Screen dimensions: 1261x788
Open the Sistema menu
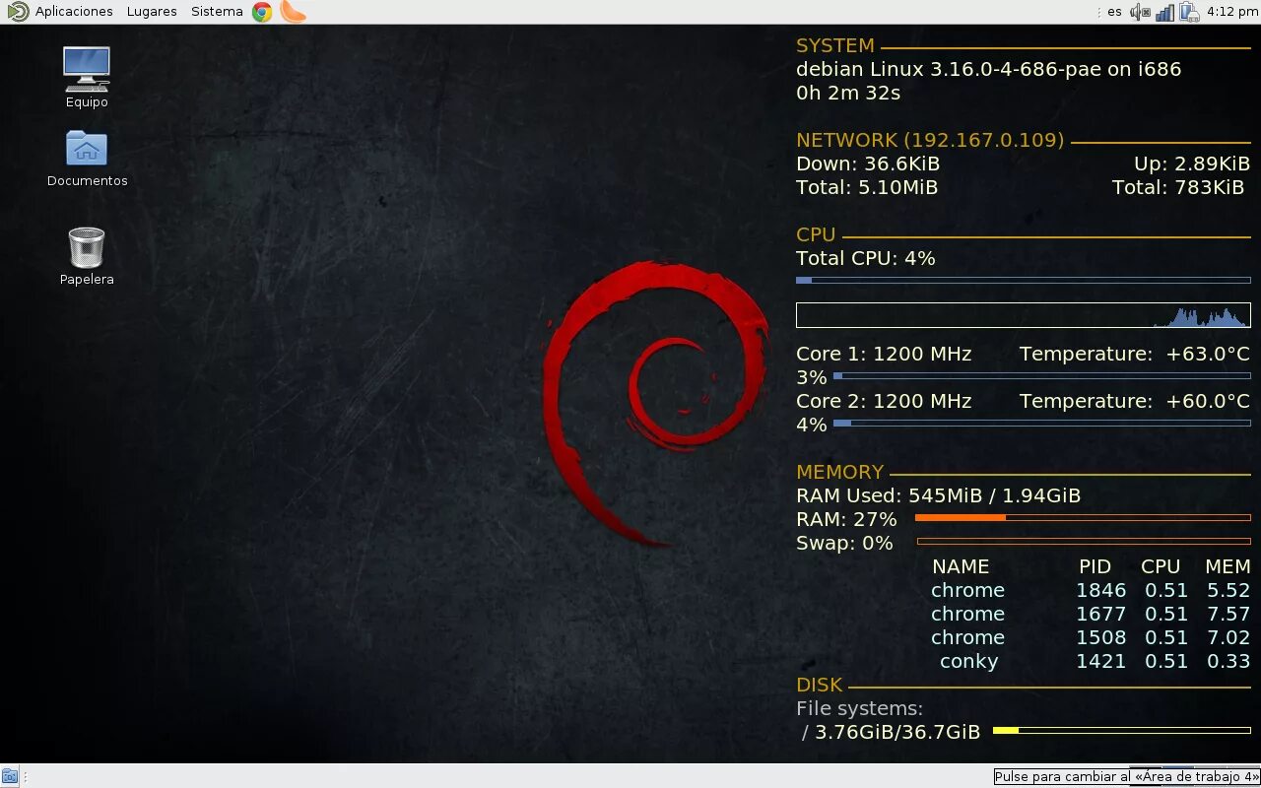click(217, 12)
